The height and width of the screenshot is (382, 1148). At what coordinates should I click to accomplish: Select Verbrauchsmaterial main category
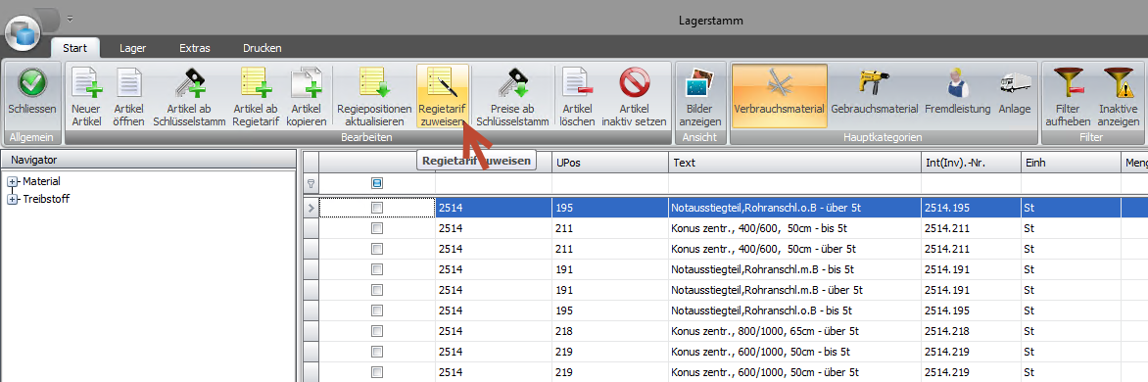(x=779, y=96)
